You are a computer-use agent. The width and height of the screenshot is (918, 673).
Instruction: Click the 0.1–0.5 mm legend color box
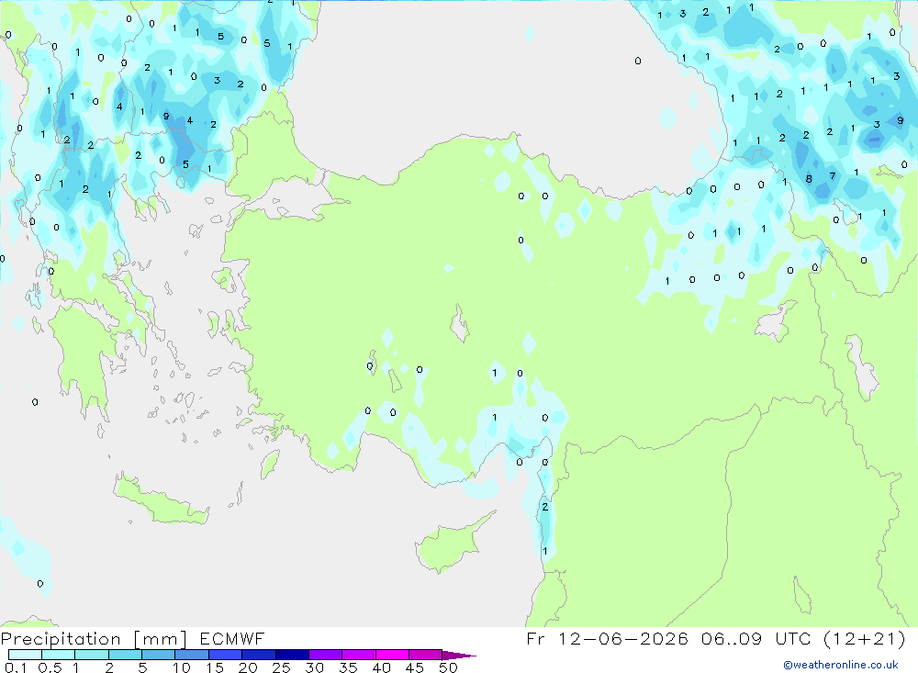point(25,655)
